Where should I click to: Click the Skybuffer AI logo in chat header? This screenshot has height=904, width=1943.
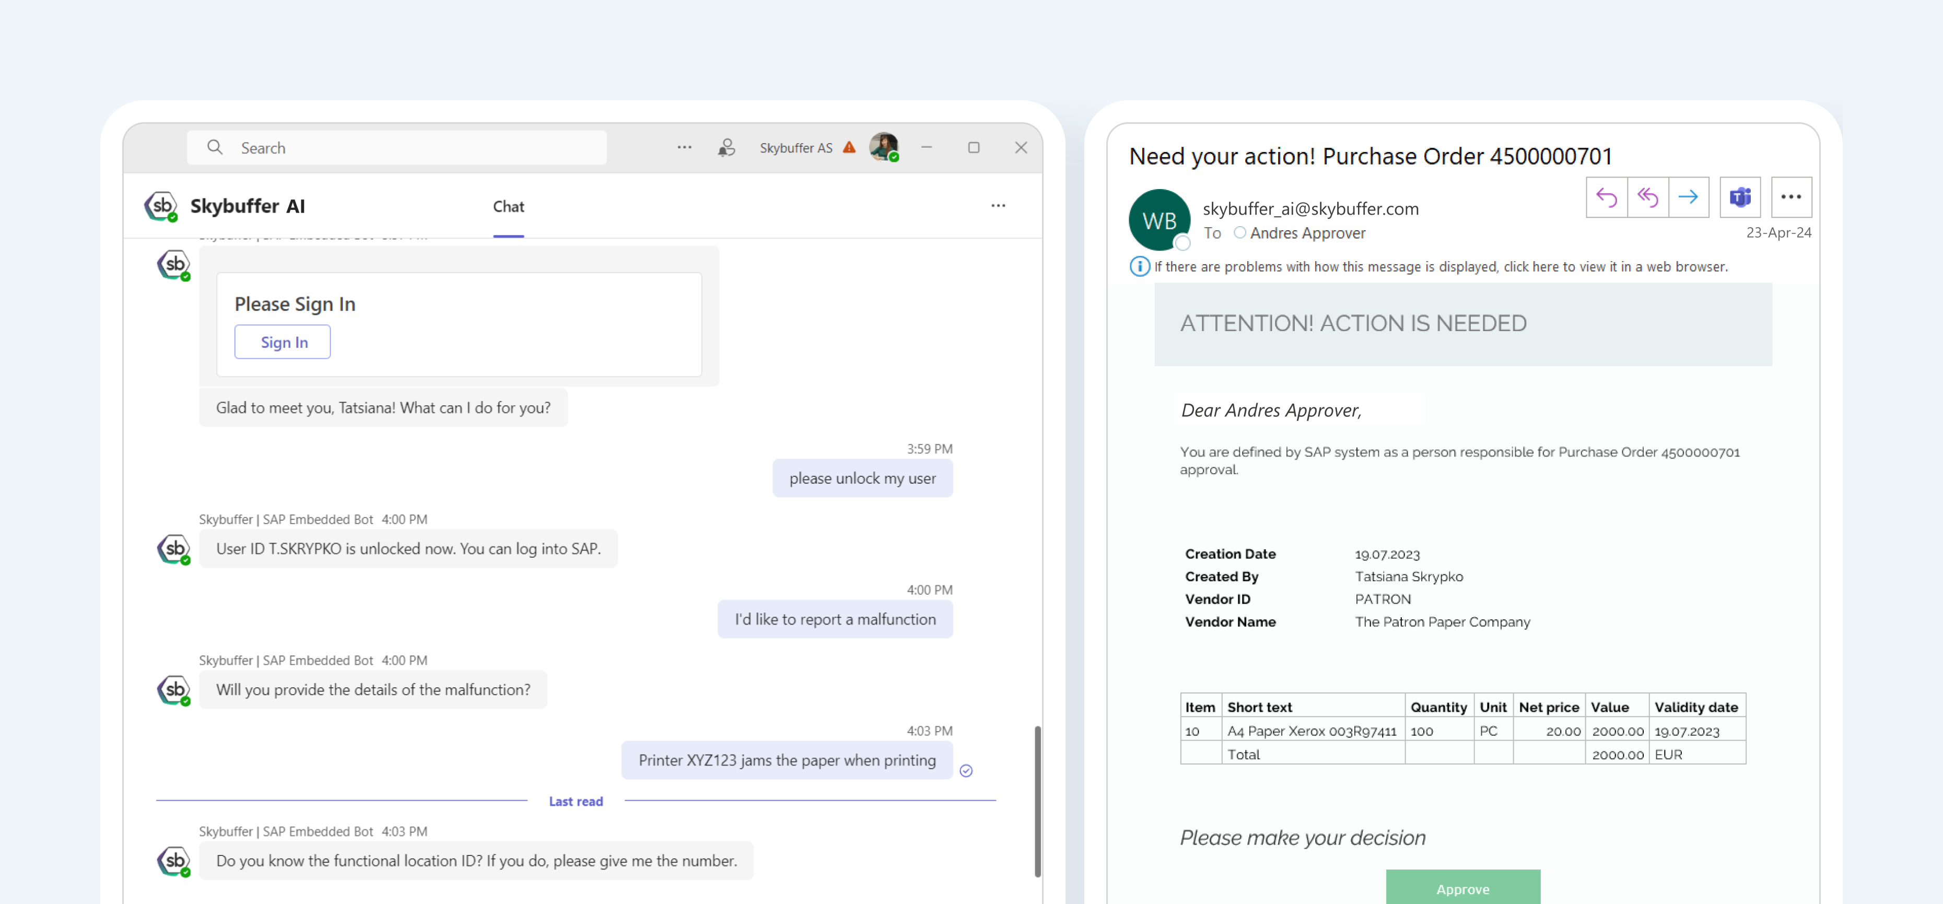(161, 206)
